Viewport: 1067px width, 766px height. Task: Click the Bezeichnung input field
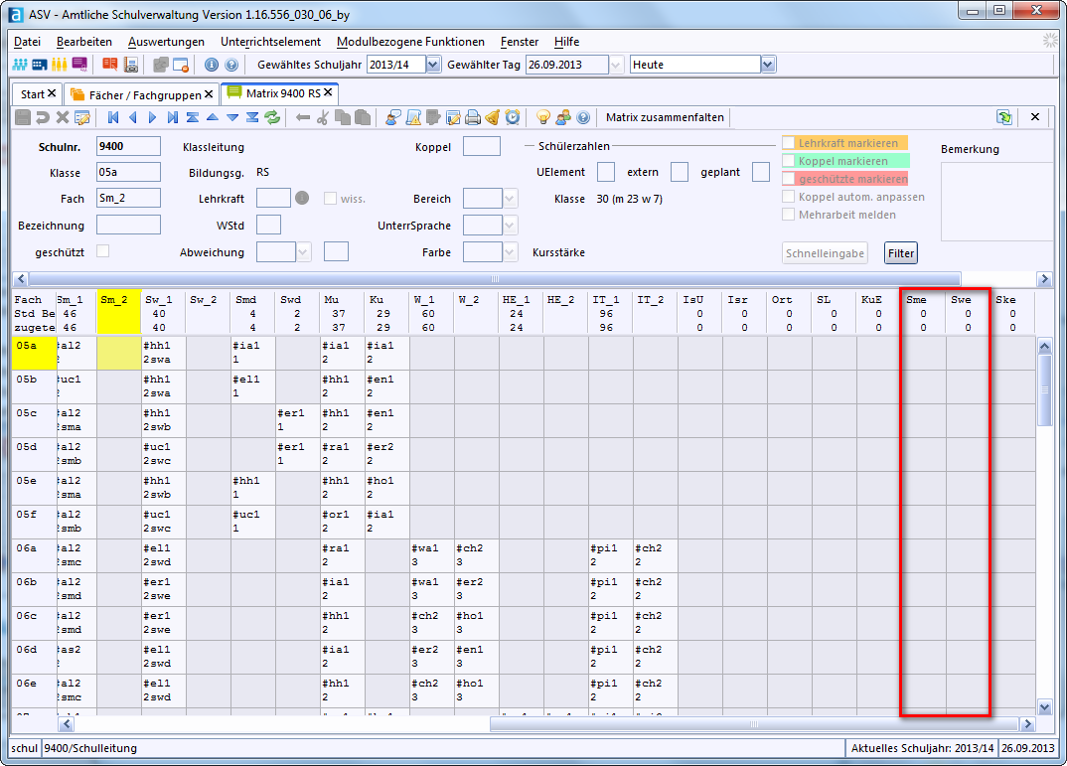click(x=128, y=226)
